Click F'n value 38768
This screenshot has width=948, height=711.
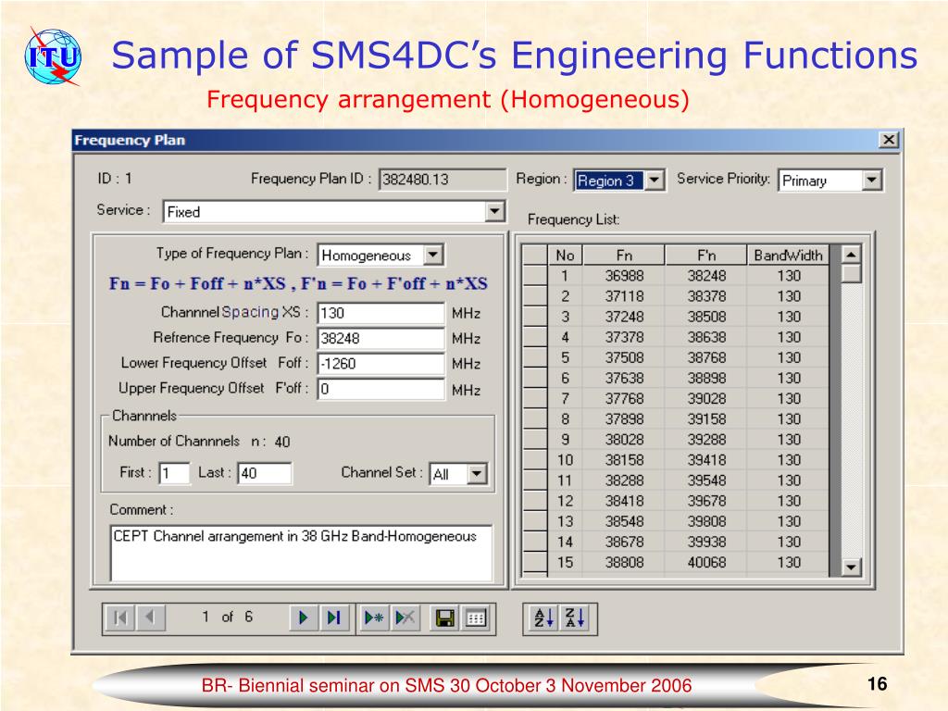point(706,358)
